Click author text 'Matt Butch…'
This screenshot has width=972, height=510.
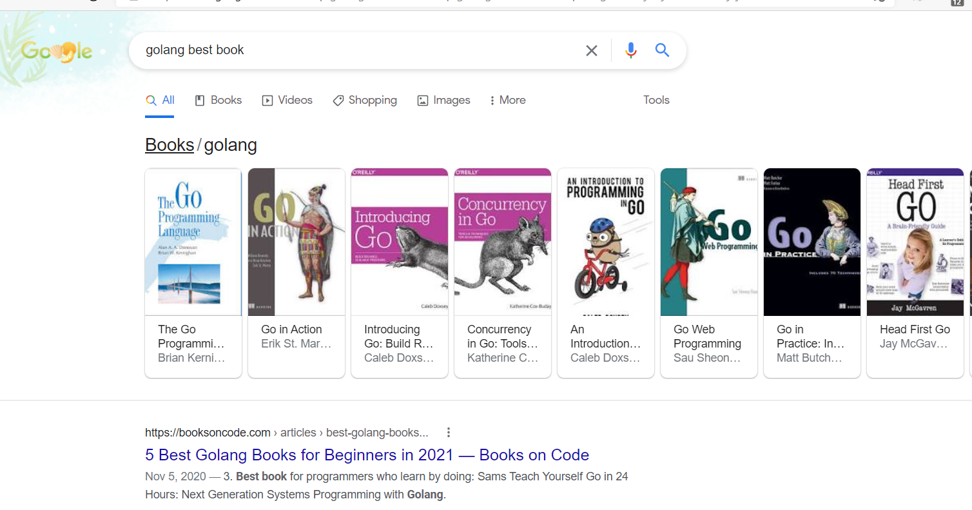[810, 358]
